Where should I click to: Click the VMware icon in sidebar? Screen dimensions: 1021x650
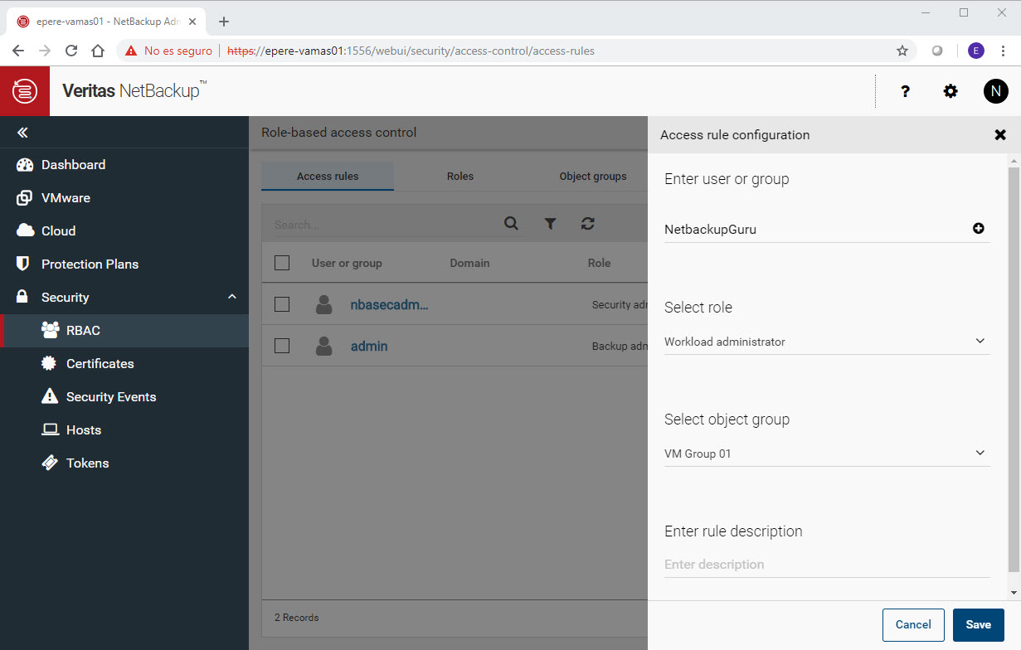(x=25, y=197)
